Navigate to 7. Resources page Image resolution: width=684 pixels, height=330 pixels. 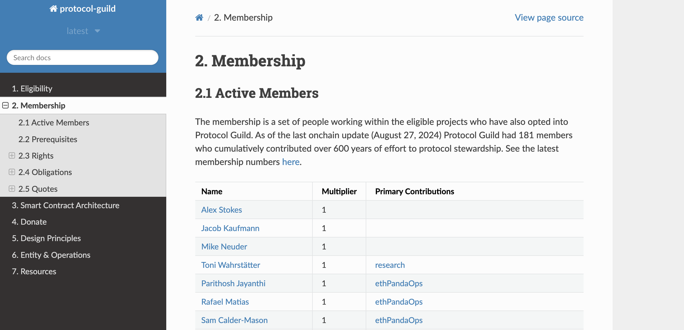tap(34, 271)
